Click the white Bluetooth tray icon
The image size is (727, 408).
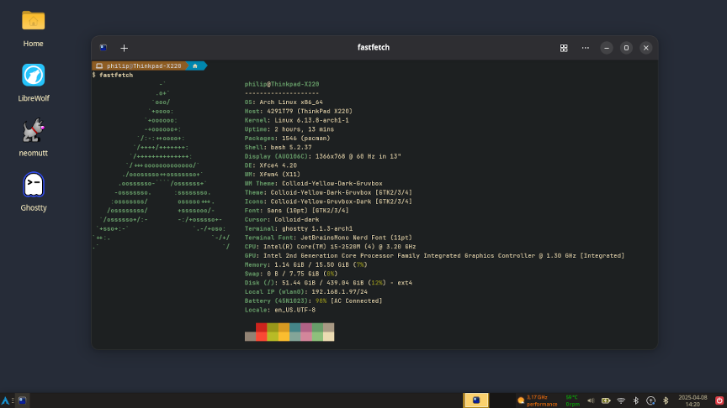pyautogui.click(x=635, y=400)
